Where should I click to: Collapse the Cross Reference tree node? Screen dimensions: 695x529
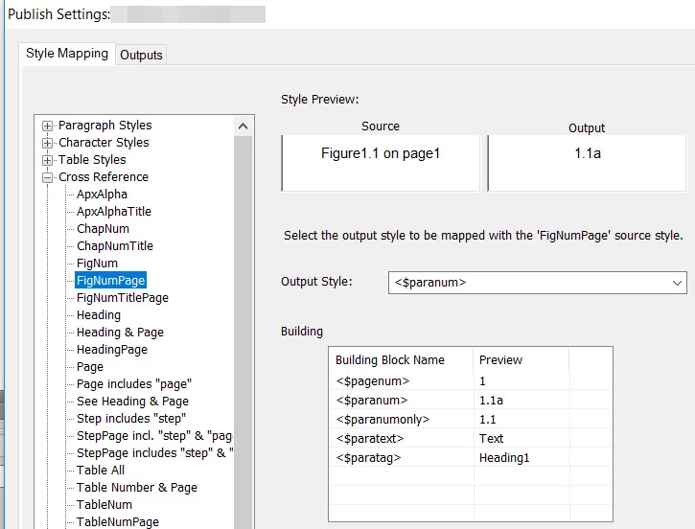(x=47, y=177)
